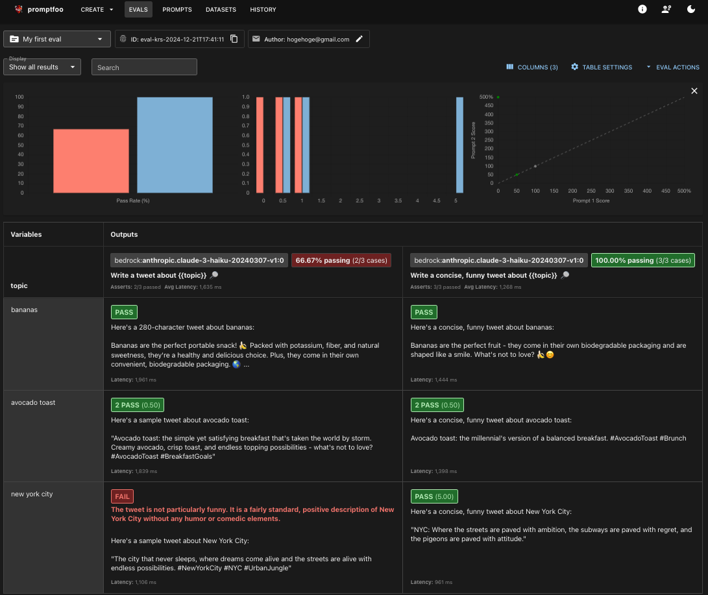Viewport: 708px width, 595px height.
Task: Copy the eval ID with copy icon
Action: click(x=234, y=39)
